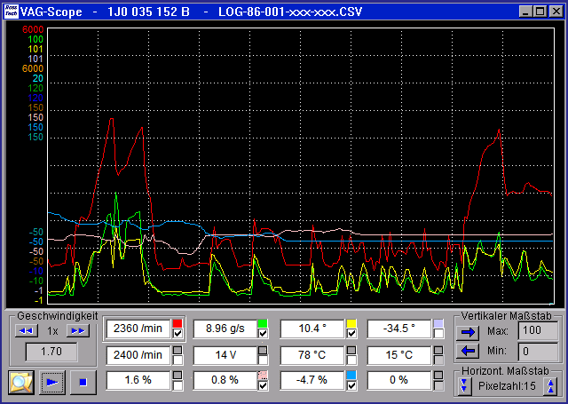Toggle checkbox for 2360 /min red trace
This screenshot has height=404, width=568.
pos(177,334)
